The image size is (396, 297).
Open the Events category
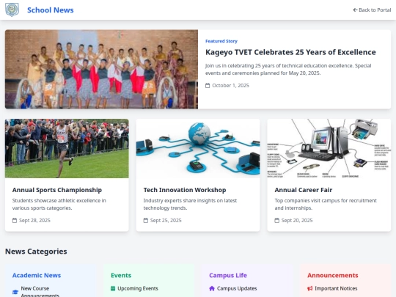[121, 275]
